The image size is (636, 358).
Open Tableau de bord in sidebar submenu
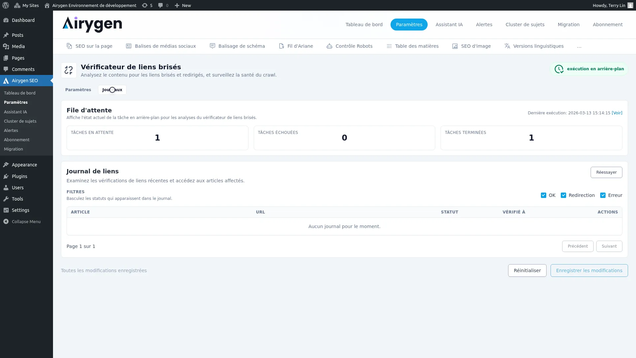(x=20, y=93)
